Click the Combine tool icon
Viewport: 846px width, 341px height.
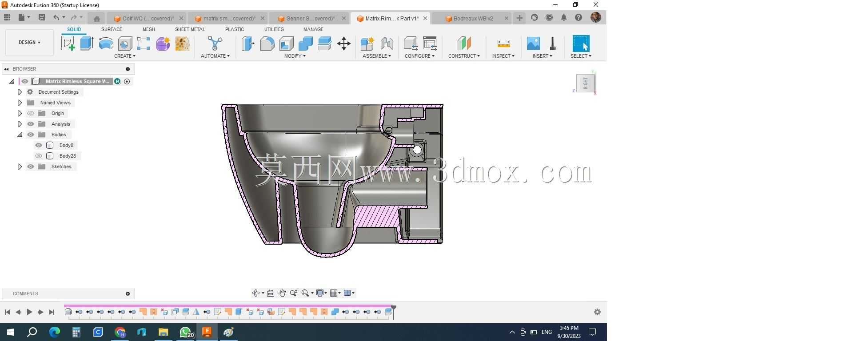coord(305,44)
